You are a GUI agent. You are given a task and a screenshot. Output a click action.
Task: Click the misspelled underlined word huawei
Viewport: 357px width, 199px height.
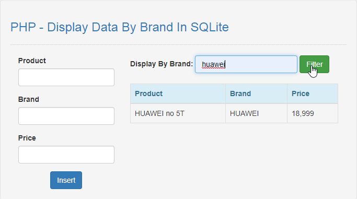213,64
